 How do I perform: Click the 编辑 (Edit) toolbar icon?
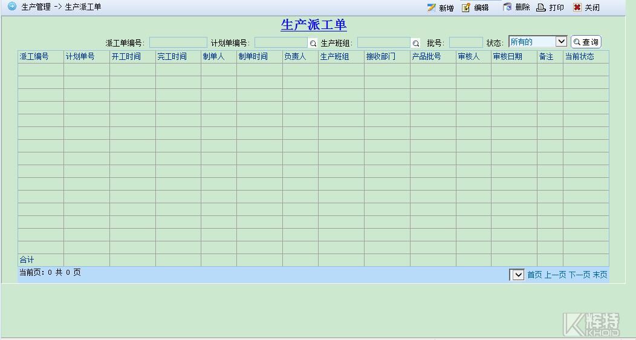(466, 8)
